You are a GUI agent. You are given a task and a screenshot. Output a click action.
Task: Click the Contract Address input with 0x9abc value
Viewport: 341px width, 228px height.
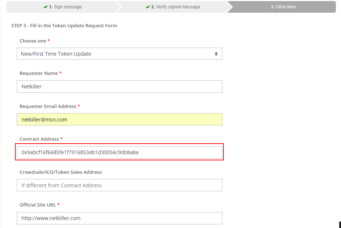tap(119, 152)
